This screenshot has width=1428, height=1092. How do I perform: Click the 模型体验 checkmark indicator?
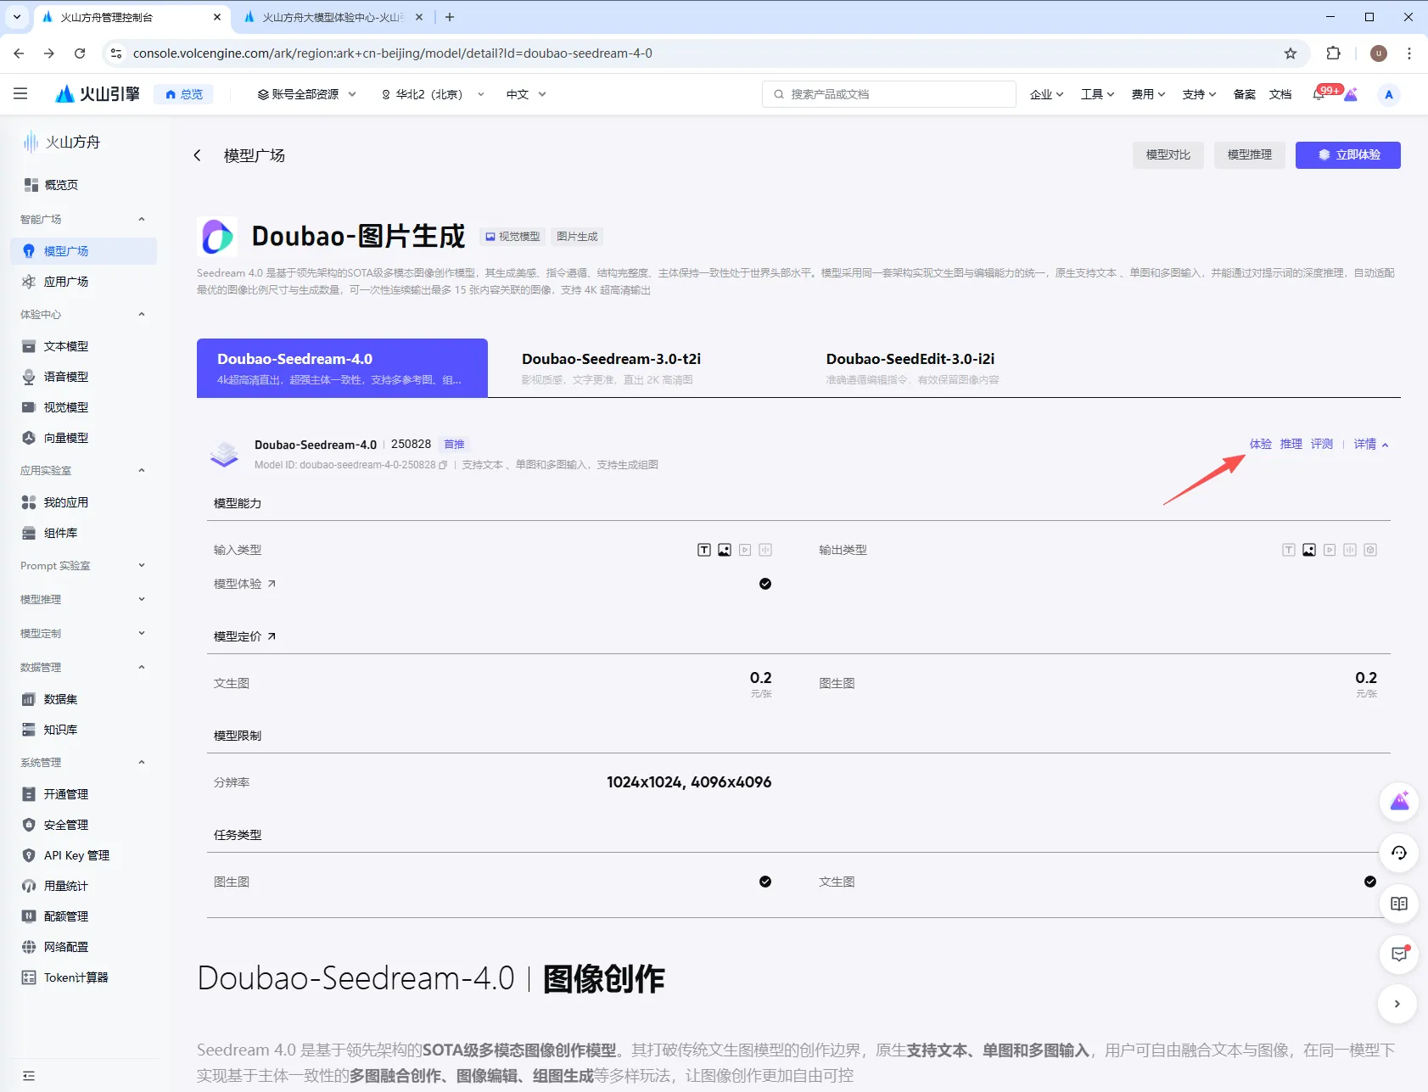[764, 584]
